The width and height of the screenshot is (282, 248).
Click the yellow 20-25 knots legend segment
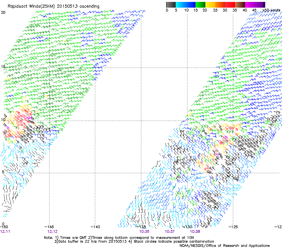210,5
